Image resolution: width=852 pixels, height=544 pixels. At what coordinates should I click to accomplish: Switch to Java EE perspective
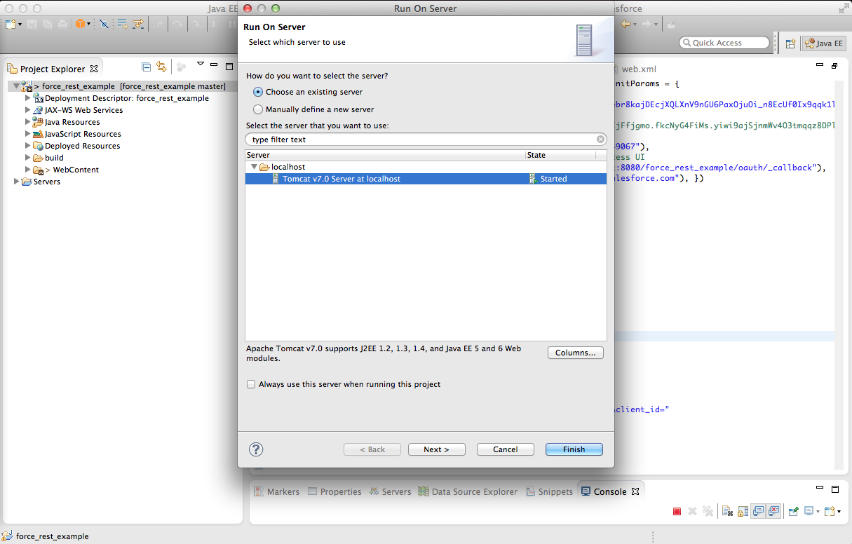tap(824, 43)
